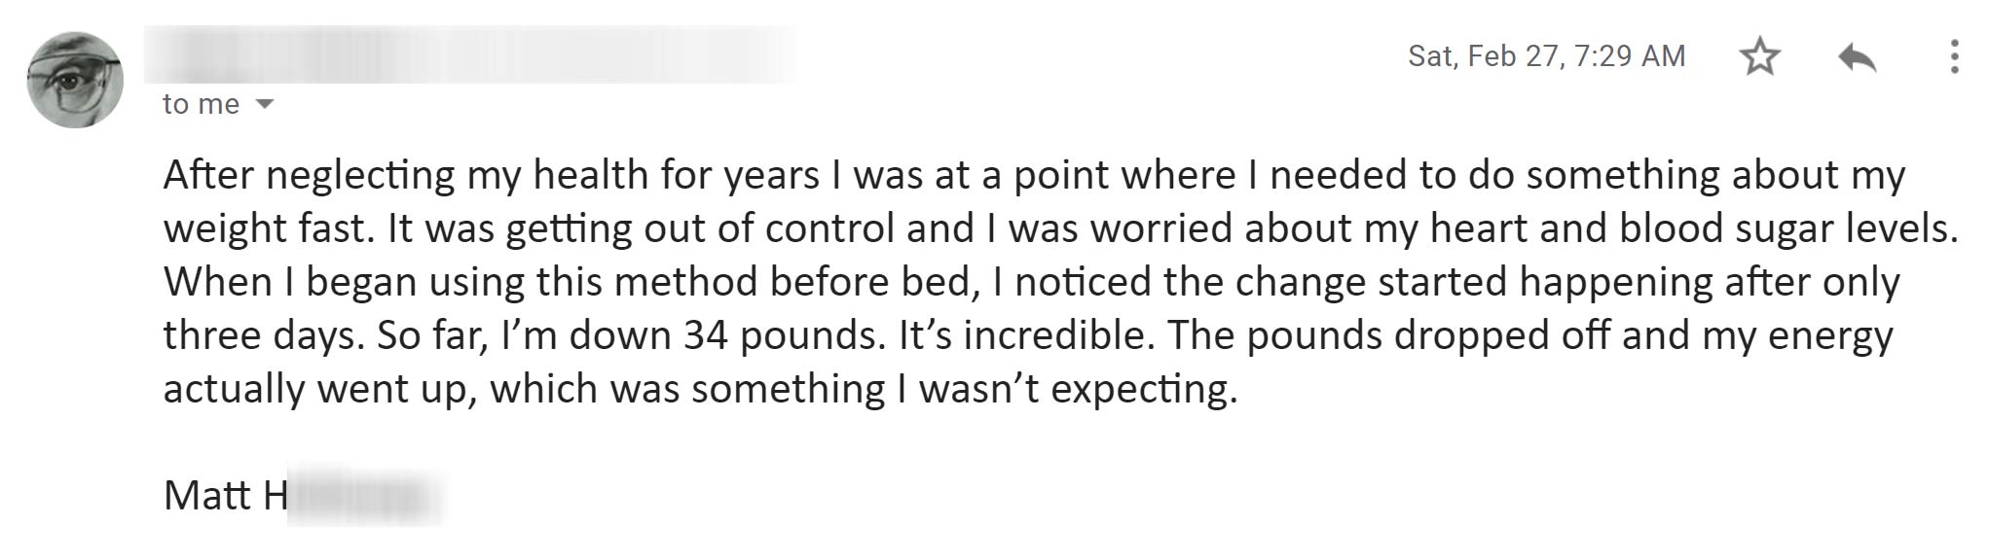Reply using the arrow icon

[x=1857, y=57]
